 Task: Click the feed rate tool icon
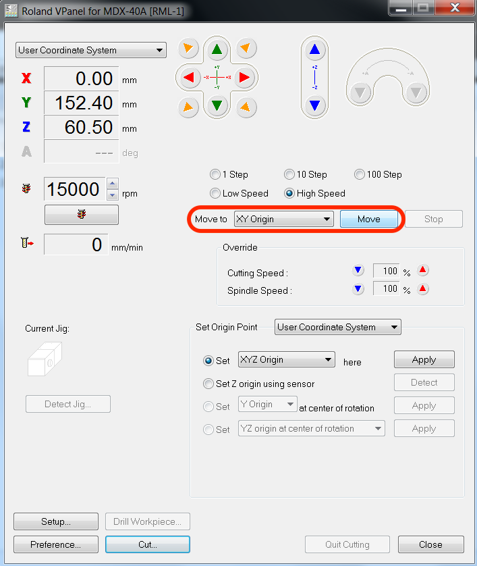[x=27, y=242]
